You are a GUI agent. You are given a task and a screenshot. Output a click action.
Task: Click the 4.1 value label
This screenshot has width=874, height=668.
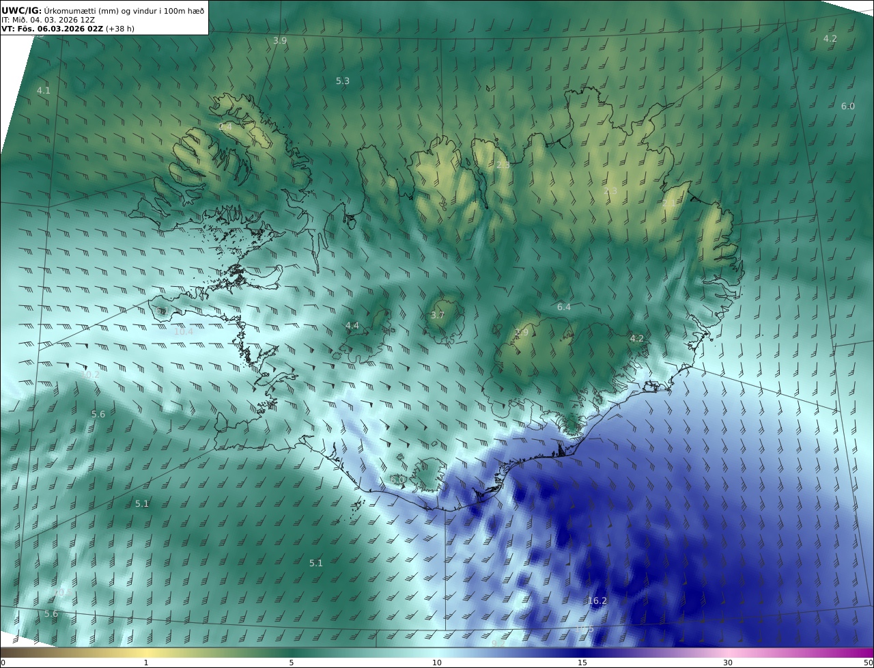[44, 90]
